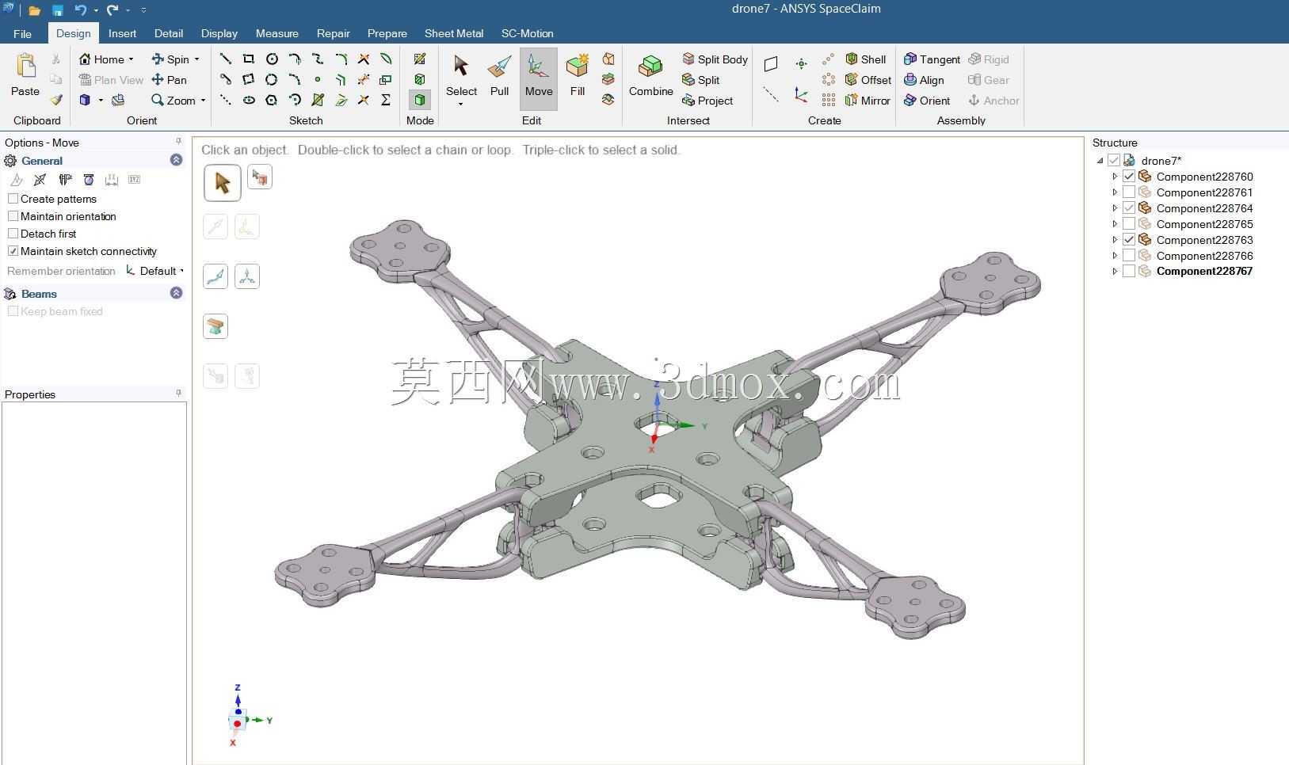Switch to Sketch mode
This screenshot has height=765, width=1289.
coord(420,59)
